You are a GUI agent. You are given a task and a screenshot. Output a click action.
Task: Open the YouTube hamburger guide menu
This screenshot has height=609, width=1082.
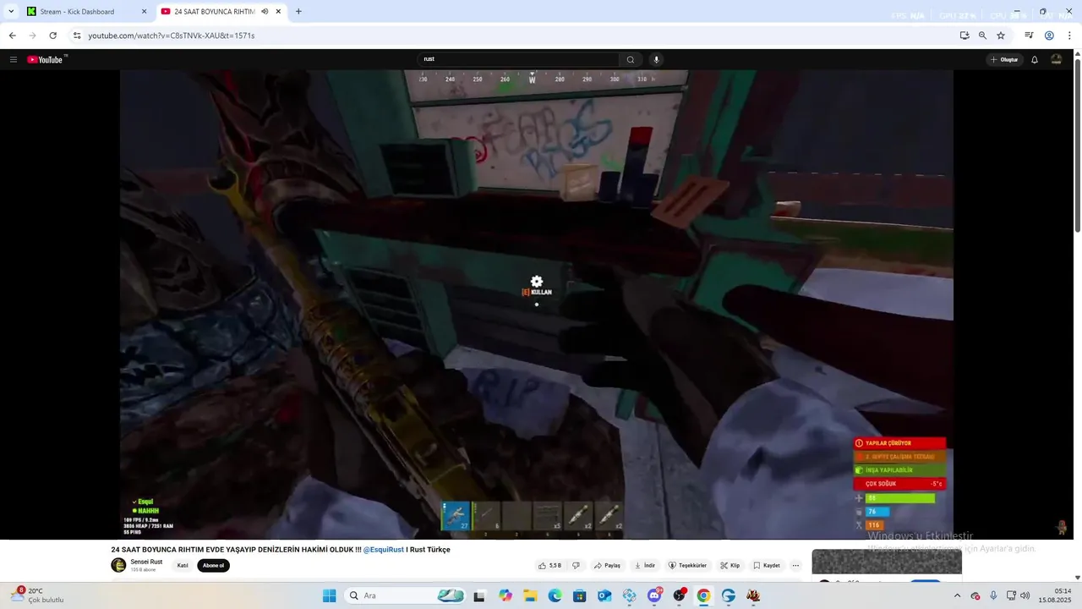[x=14, y=59]
